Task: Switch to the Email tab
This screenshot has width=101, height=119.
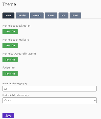Action: coord(75,15)
